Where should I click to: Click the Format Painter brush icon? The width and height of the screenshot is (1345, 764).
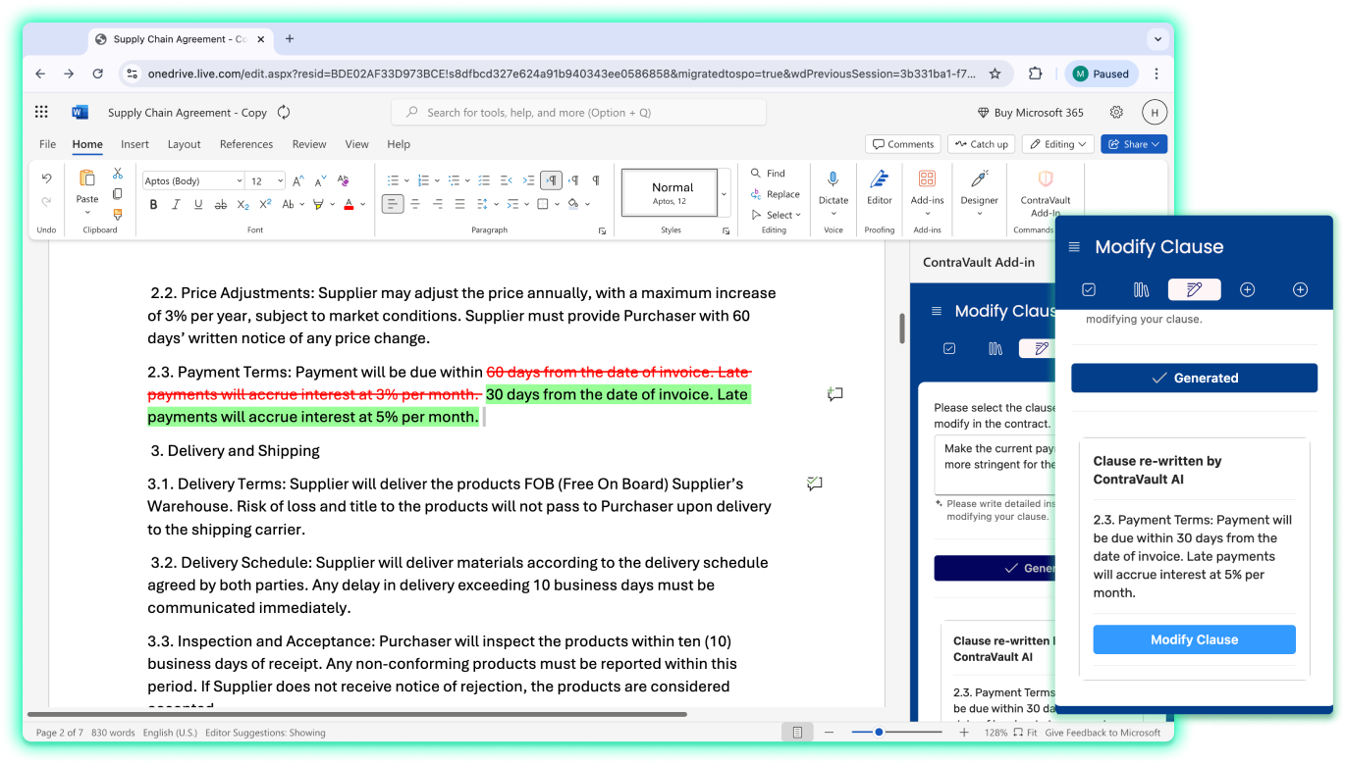[x=118, y=215]
